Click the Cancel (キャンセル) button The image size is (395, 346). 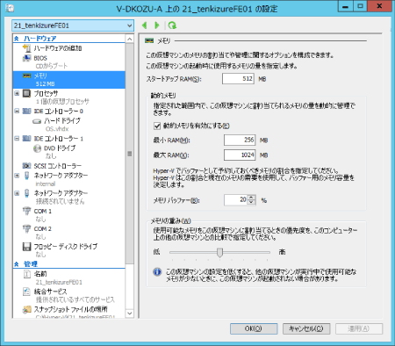(306, 328)
